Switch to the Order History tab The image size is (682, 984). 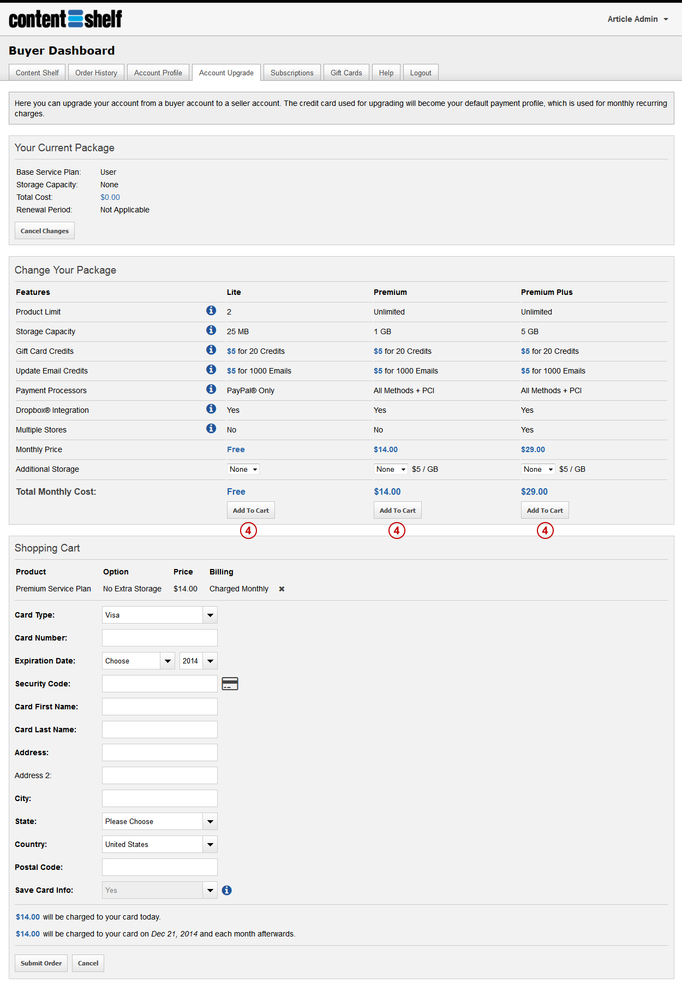pos(96,73)
